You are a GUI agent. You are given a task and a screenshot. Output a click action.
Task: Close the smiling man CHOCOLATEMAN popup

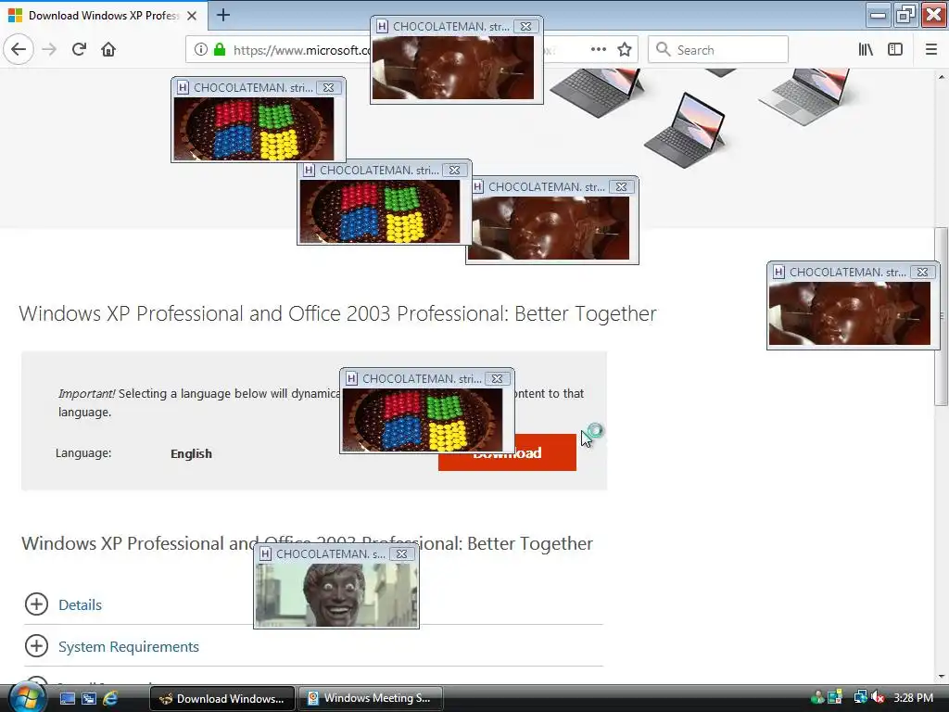[x=402, y=554]
